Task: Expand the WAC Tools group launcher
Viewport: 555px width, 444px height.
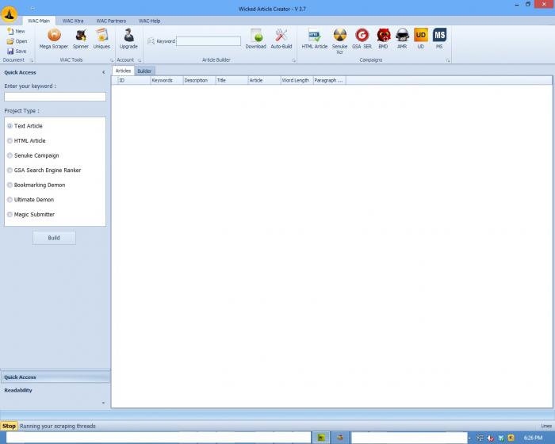Action: (112, 60)
